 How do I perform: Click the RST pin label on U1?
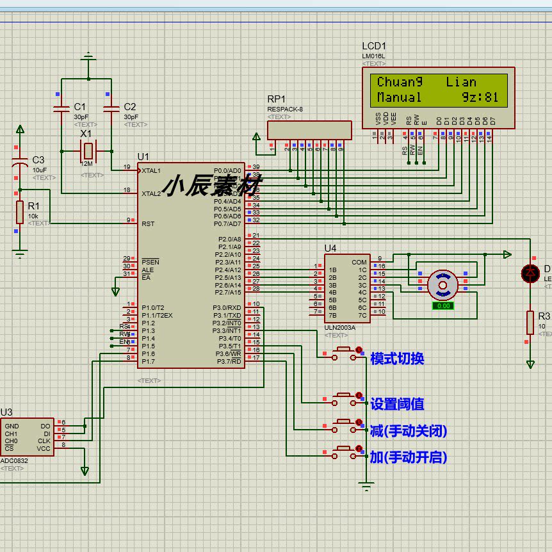[148, 224]
